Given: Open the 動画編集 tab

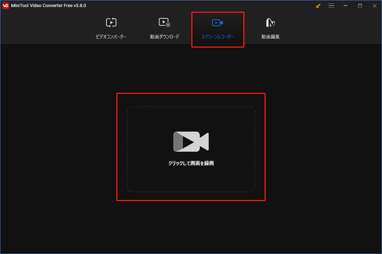Looking at the screenshot, I should pos(271,29).
